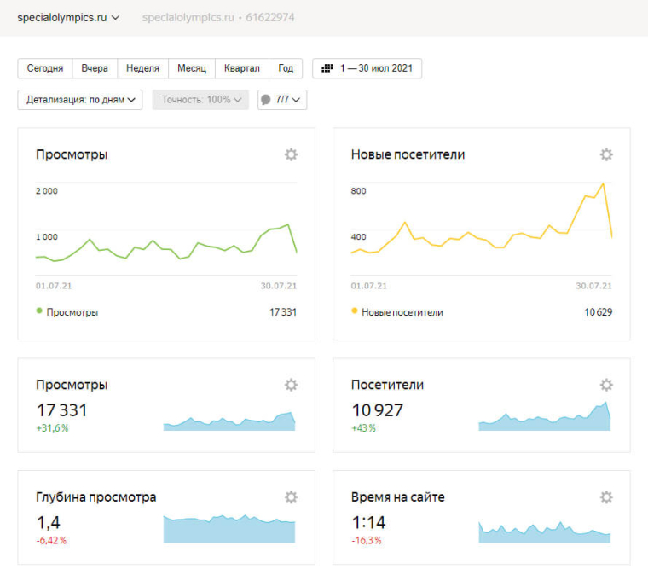Click the Посетители blue sparkline chart
Image resolution: width=648 pixels, height=581 pixels.
click(x=544, y=418)
